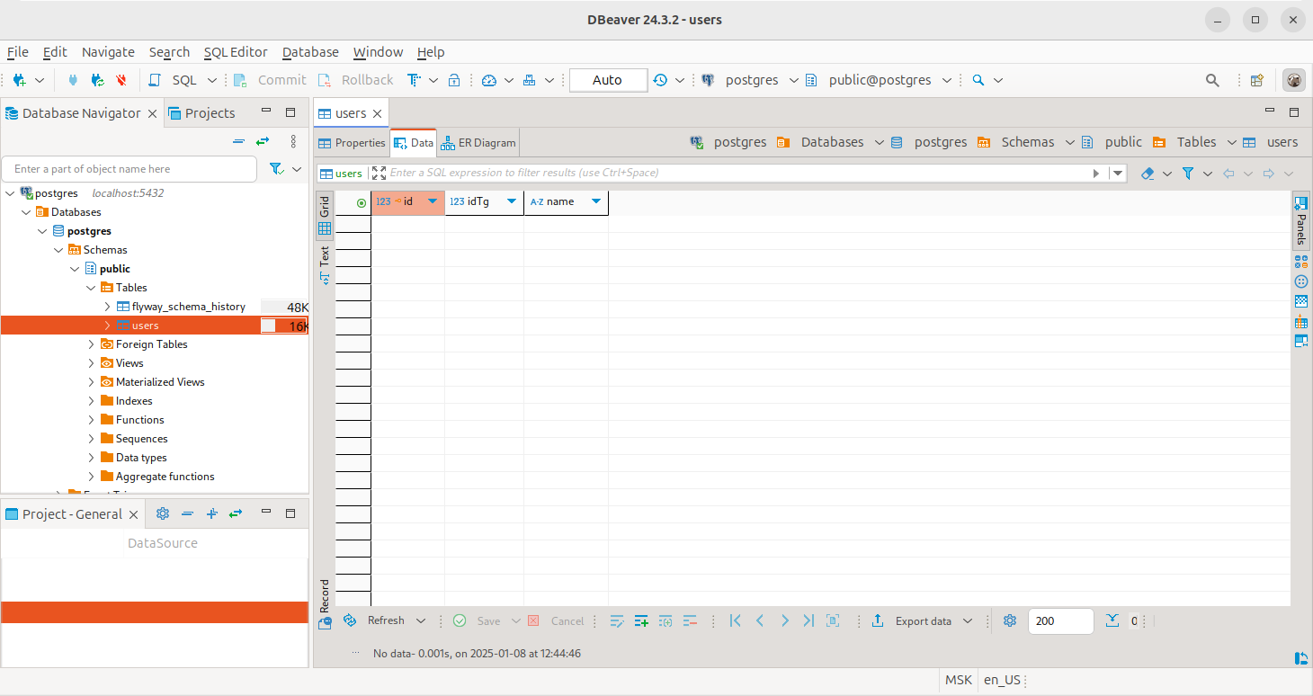Click the Export data button
The image size is (1313, 696).
coord(911,621)
